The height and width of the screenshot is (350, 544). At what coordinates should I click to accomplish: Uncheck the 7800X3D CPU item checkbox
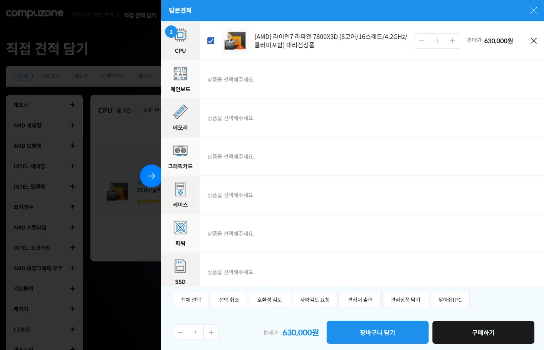pos(211,40)
